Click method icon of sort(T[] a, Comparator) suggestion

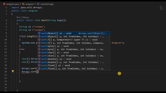coord(39,40)
